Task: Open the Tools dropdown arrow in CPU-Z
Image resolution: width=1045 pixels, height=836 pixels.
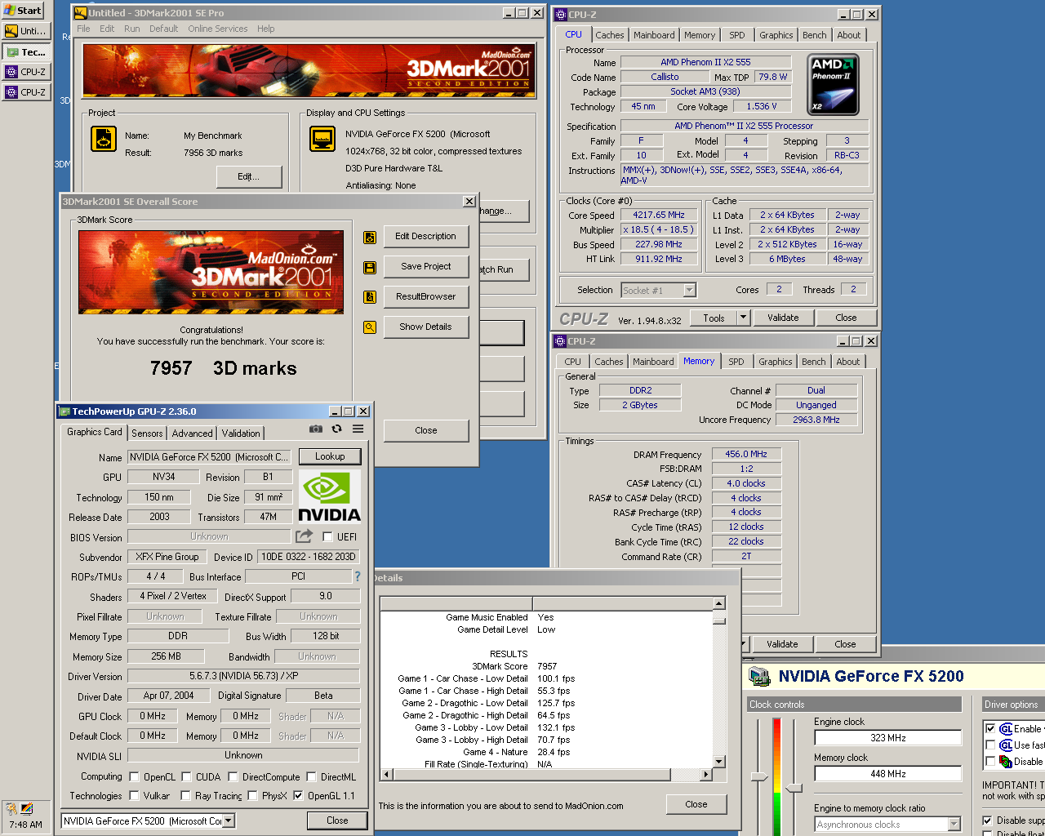Action: (743, 318)
